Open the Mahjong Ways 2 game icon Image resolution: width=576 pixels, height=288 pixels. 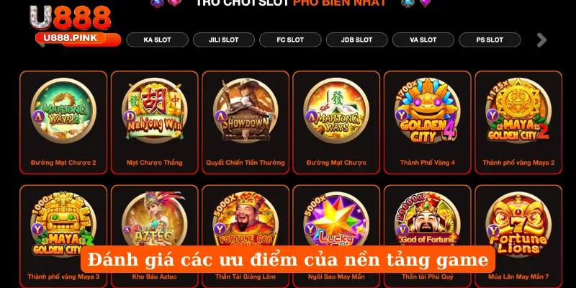[x=63, y=111]
